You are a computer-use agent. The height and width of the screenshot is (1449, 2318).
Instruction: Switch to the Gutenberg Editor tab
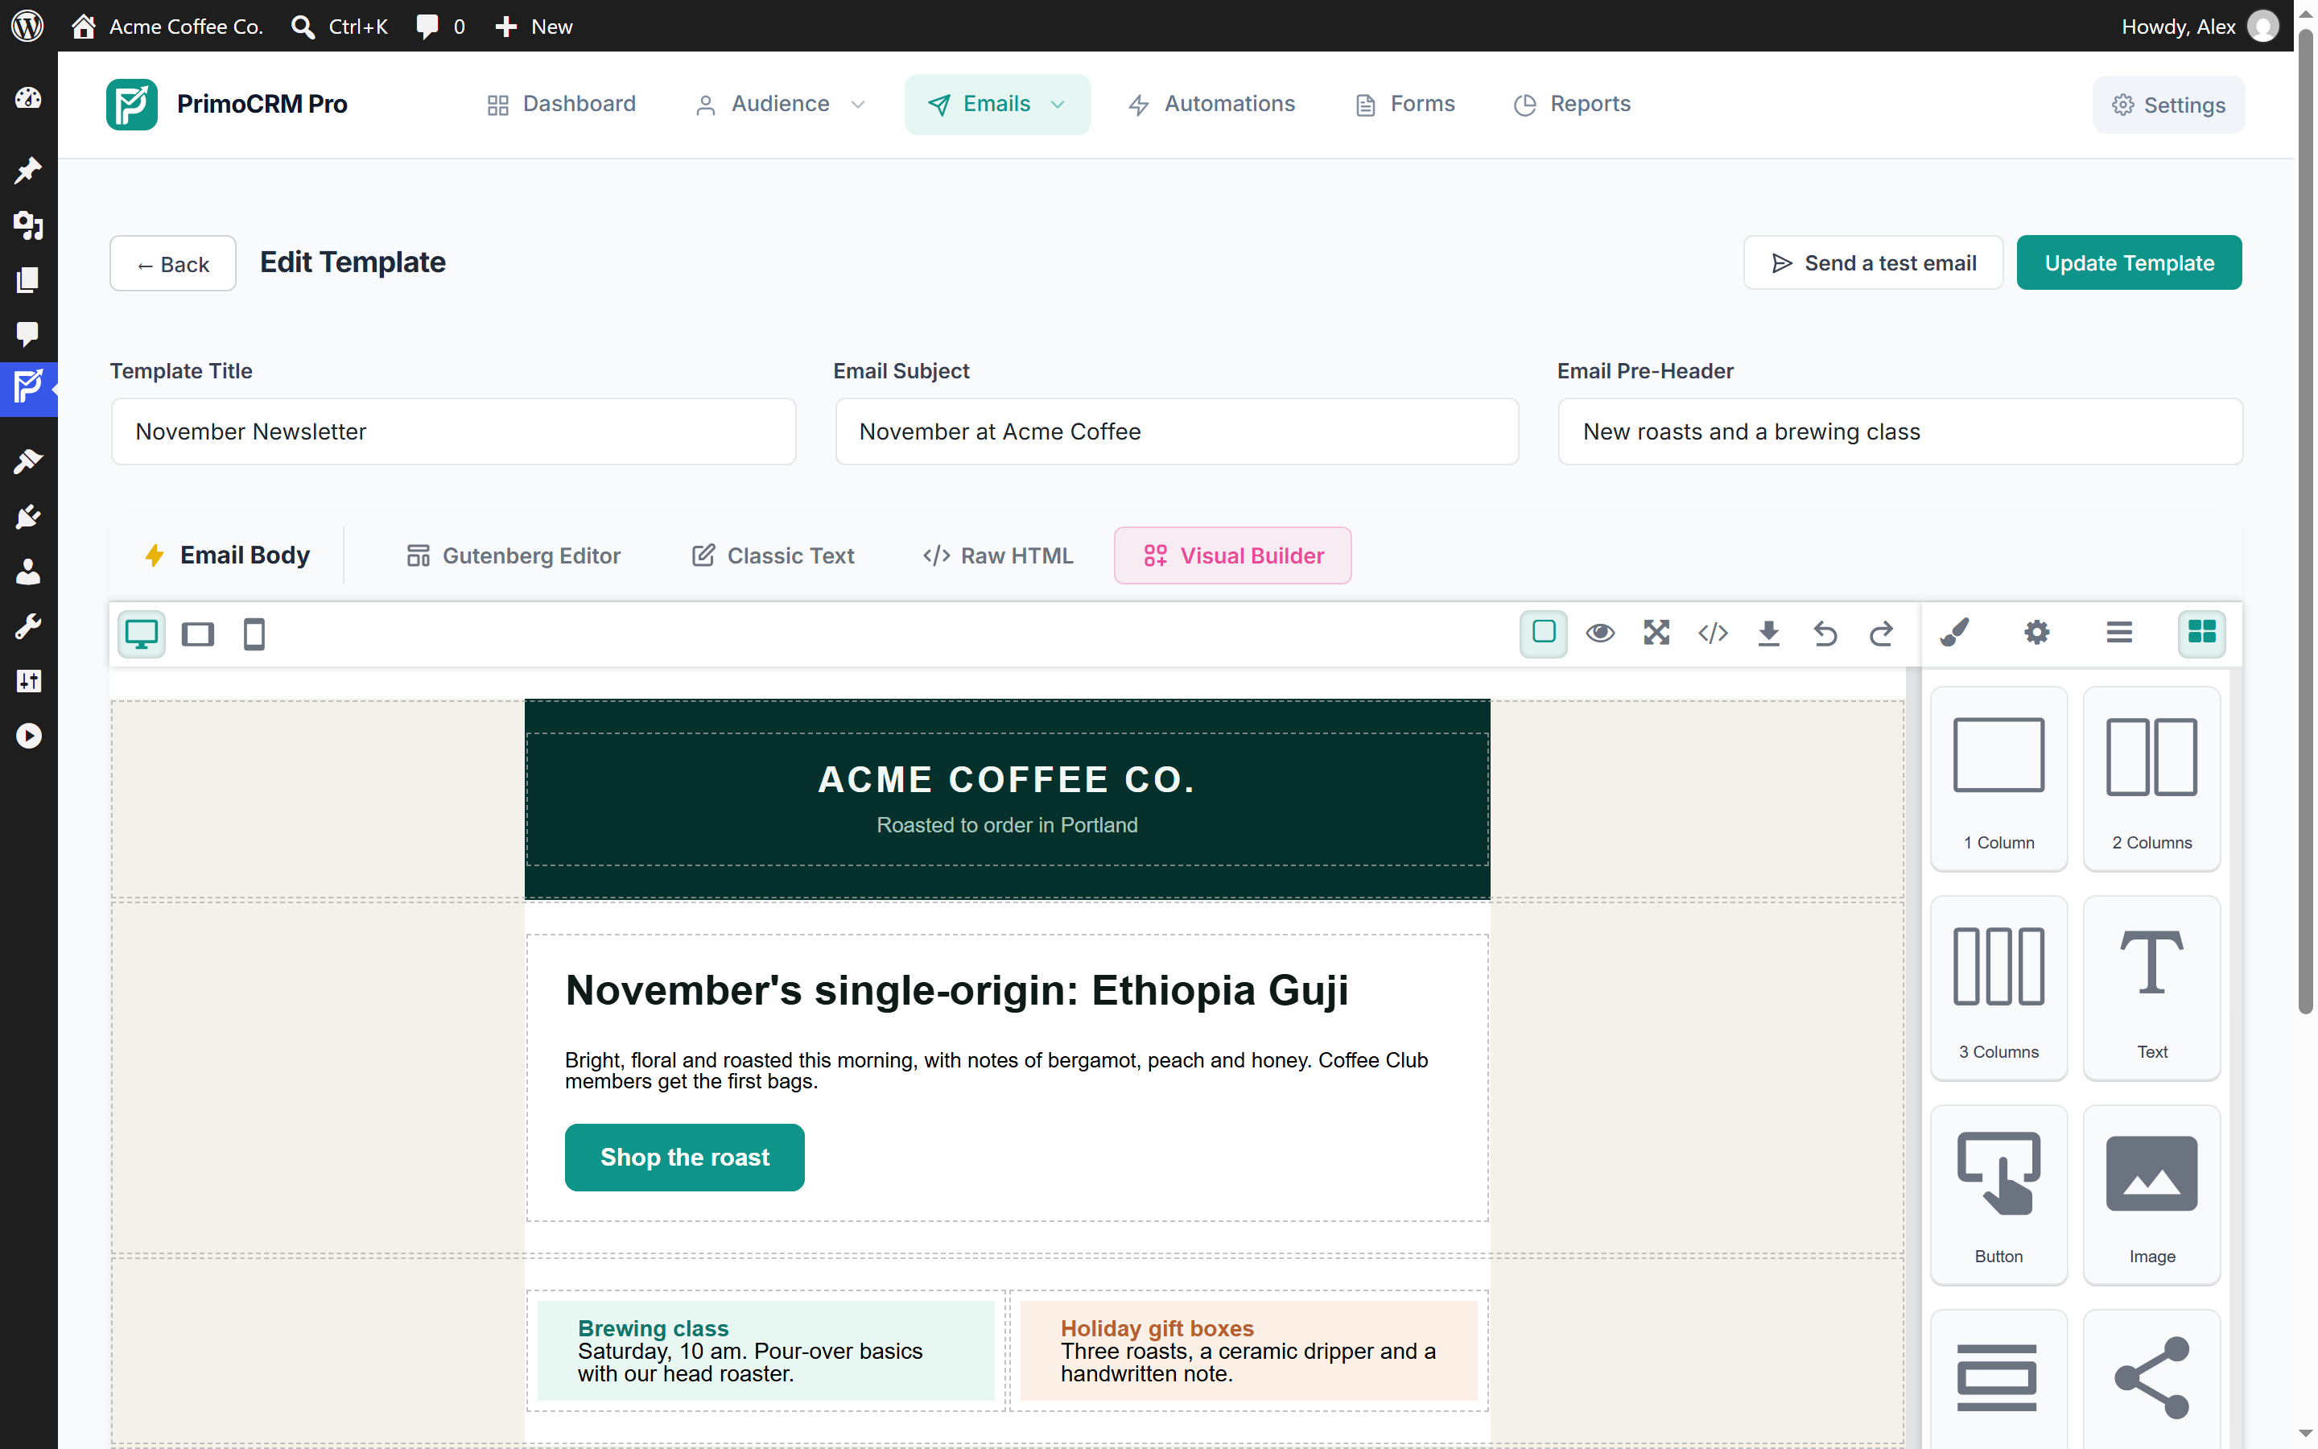[513, 555]
